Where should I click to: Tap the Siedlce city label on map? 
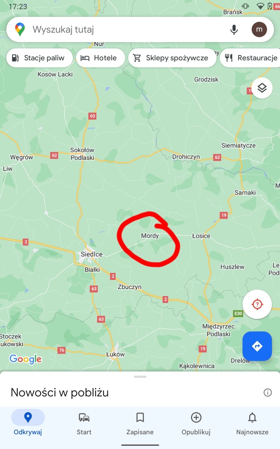(x=91, y=254)
